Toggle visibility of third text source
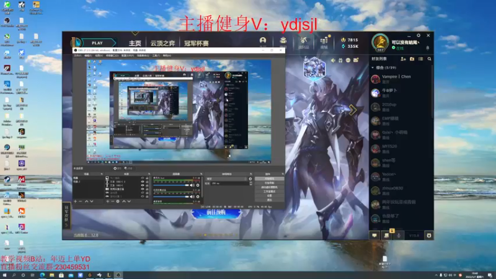 pyautogui.click(x=143, y=185)
